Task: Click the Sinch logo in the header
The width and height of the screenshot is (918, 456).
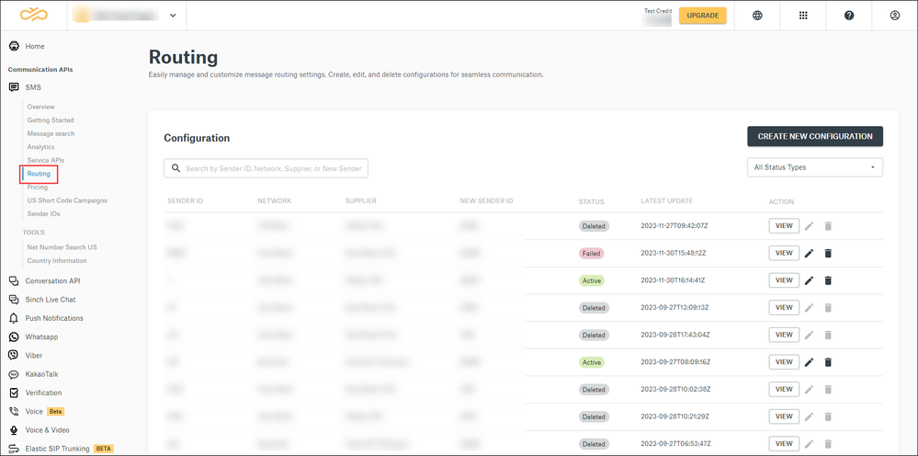Action: point(34,15)
